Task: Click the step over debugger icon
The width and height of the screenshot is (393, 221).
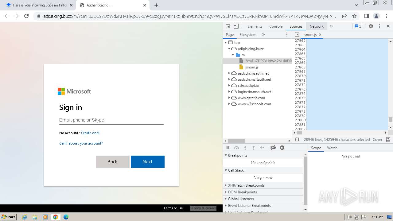Action: pos(236,148)
